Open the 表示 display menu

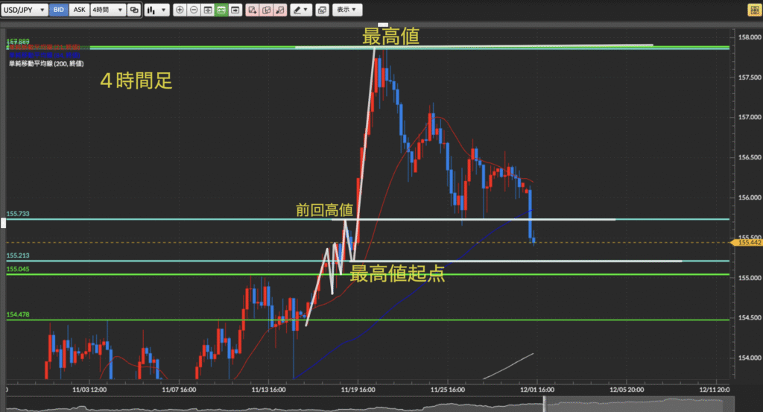[346, 10]
